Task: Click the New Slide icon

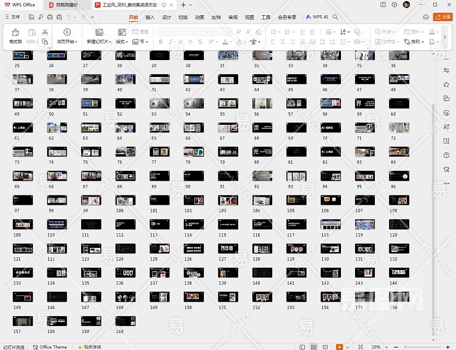Action: click(x=99, y=33)
